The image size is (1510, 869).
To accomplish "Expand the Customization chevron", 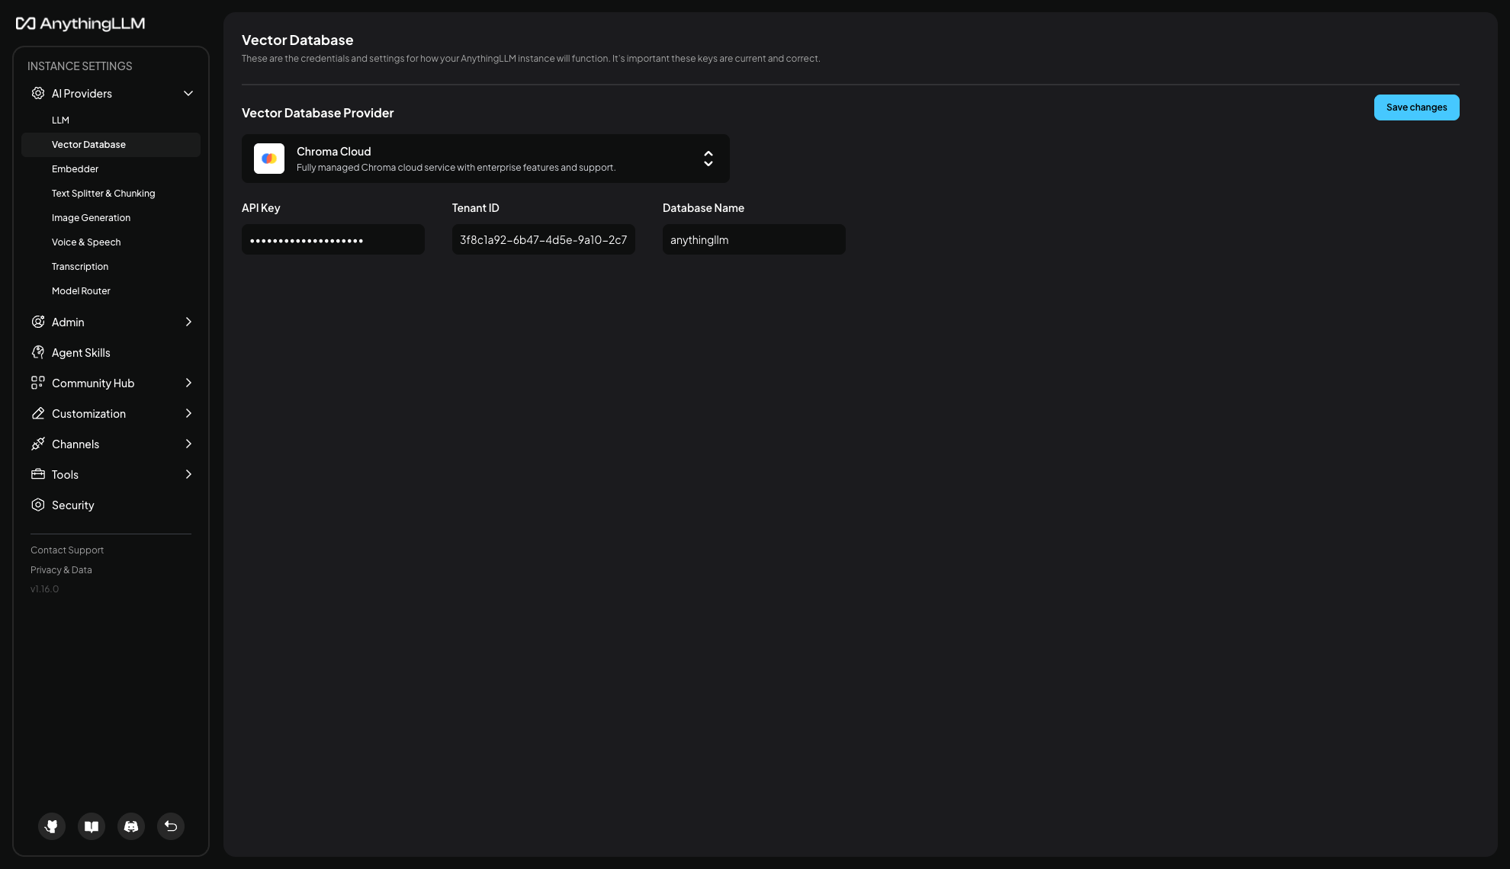I will 188,413.
